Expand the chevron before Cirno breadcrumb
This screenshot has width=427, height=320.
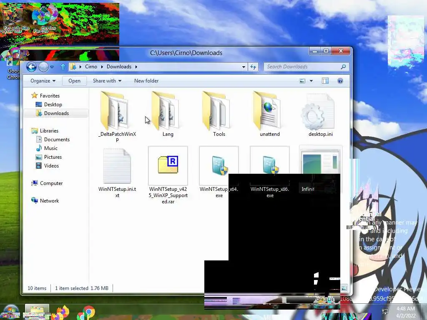pyautogui.click(x=80, y=67)
